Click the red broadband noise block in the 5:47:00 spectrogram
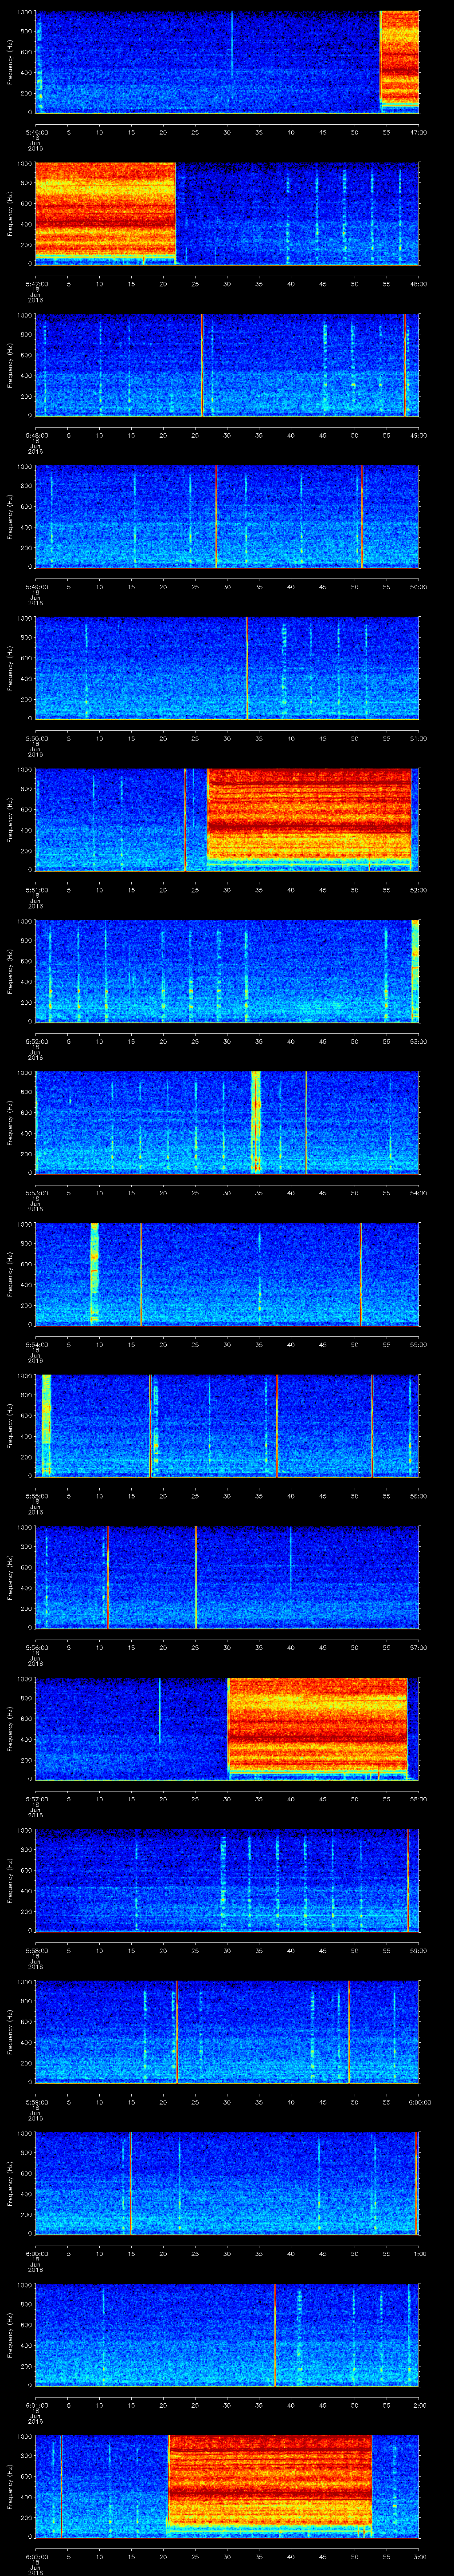This screenshot has height=2576, width=454. (x=106, y=213)
